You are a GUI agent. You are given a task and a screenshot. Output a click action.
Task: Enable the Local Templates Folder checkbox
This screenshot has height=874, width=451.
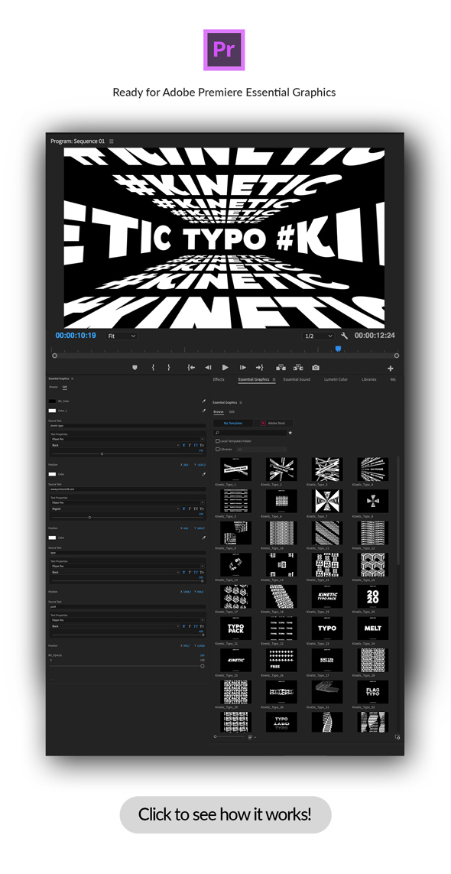[x=217, y=441]
